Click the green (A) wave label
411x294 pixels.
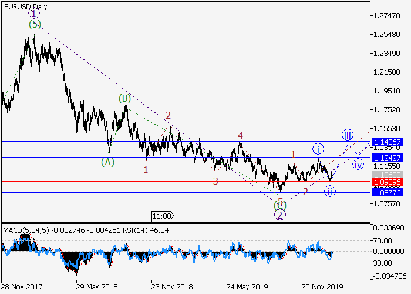pos(107,162)
